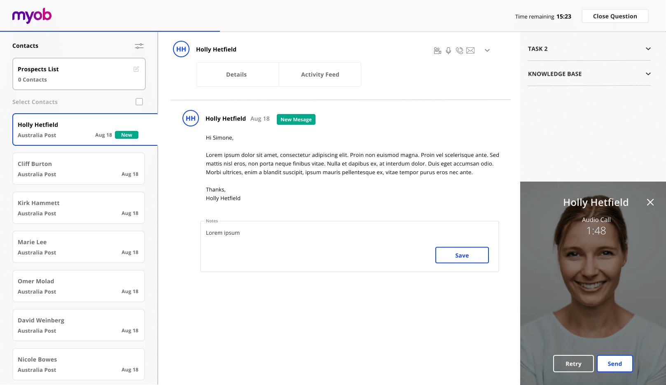Viewport: 666px width, 385px height.
Task: Expand the KNOWLEDGE BASE section
Action: click(x=649, y=74)
